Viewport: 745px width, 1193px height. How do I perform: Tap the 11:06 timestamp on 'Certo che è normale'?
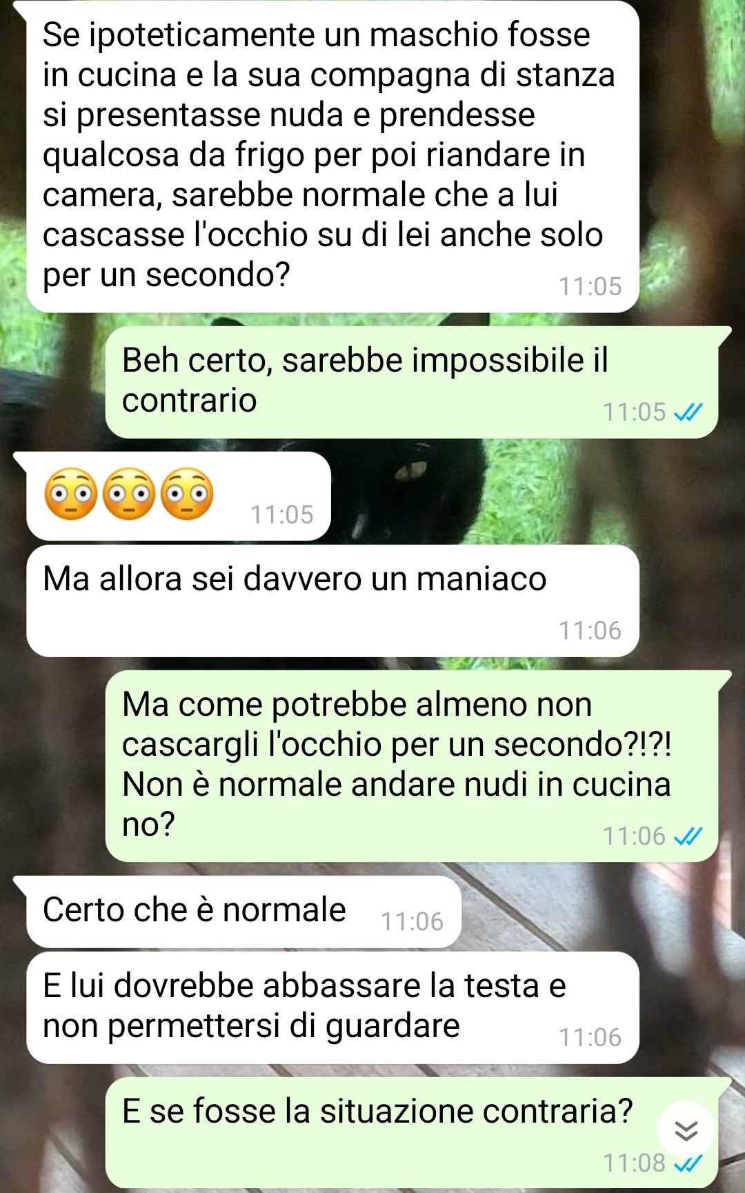(412, 921)
